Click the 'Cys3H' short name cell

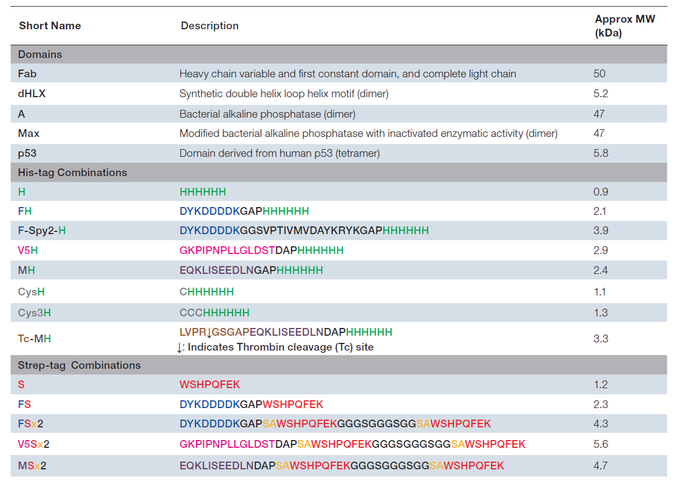click(x=34, y=313)
